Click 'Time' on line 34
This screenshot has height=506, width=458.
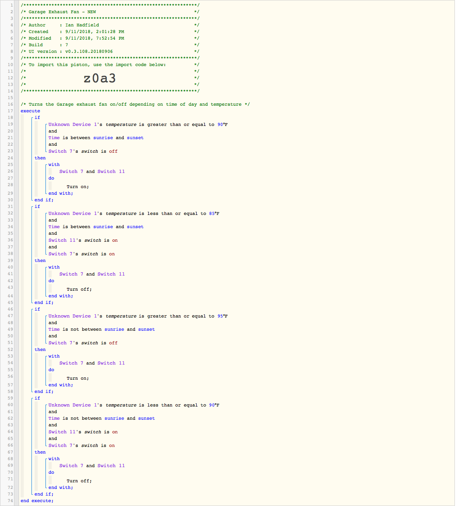[x=54, y=227]
